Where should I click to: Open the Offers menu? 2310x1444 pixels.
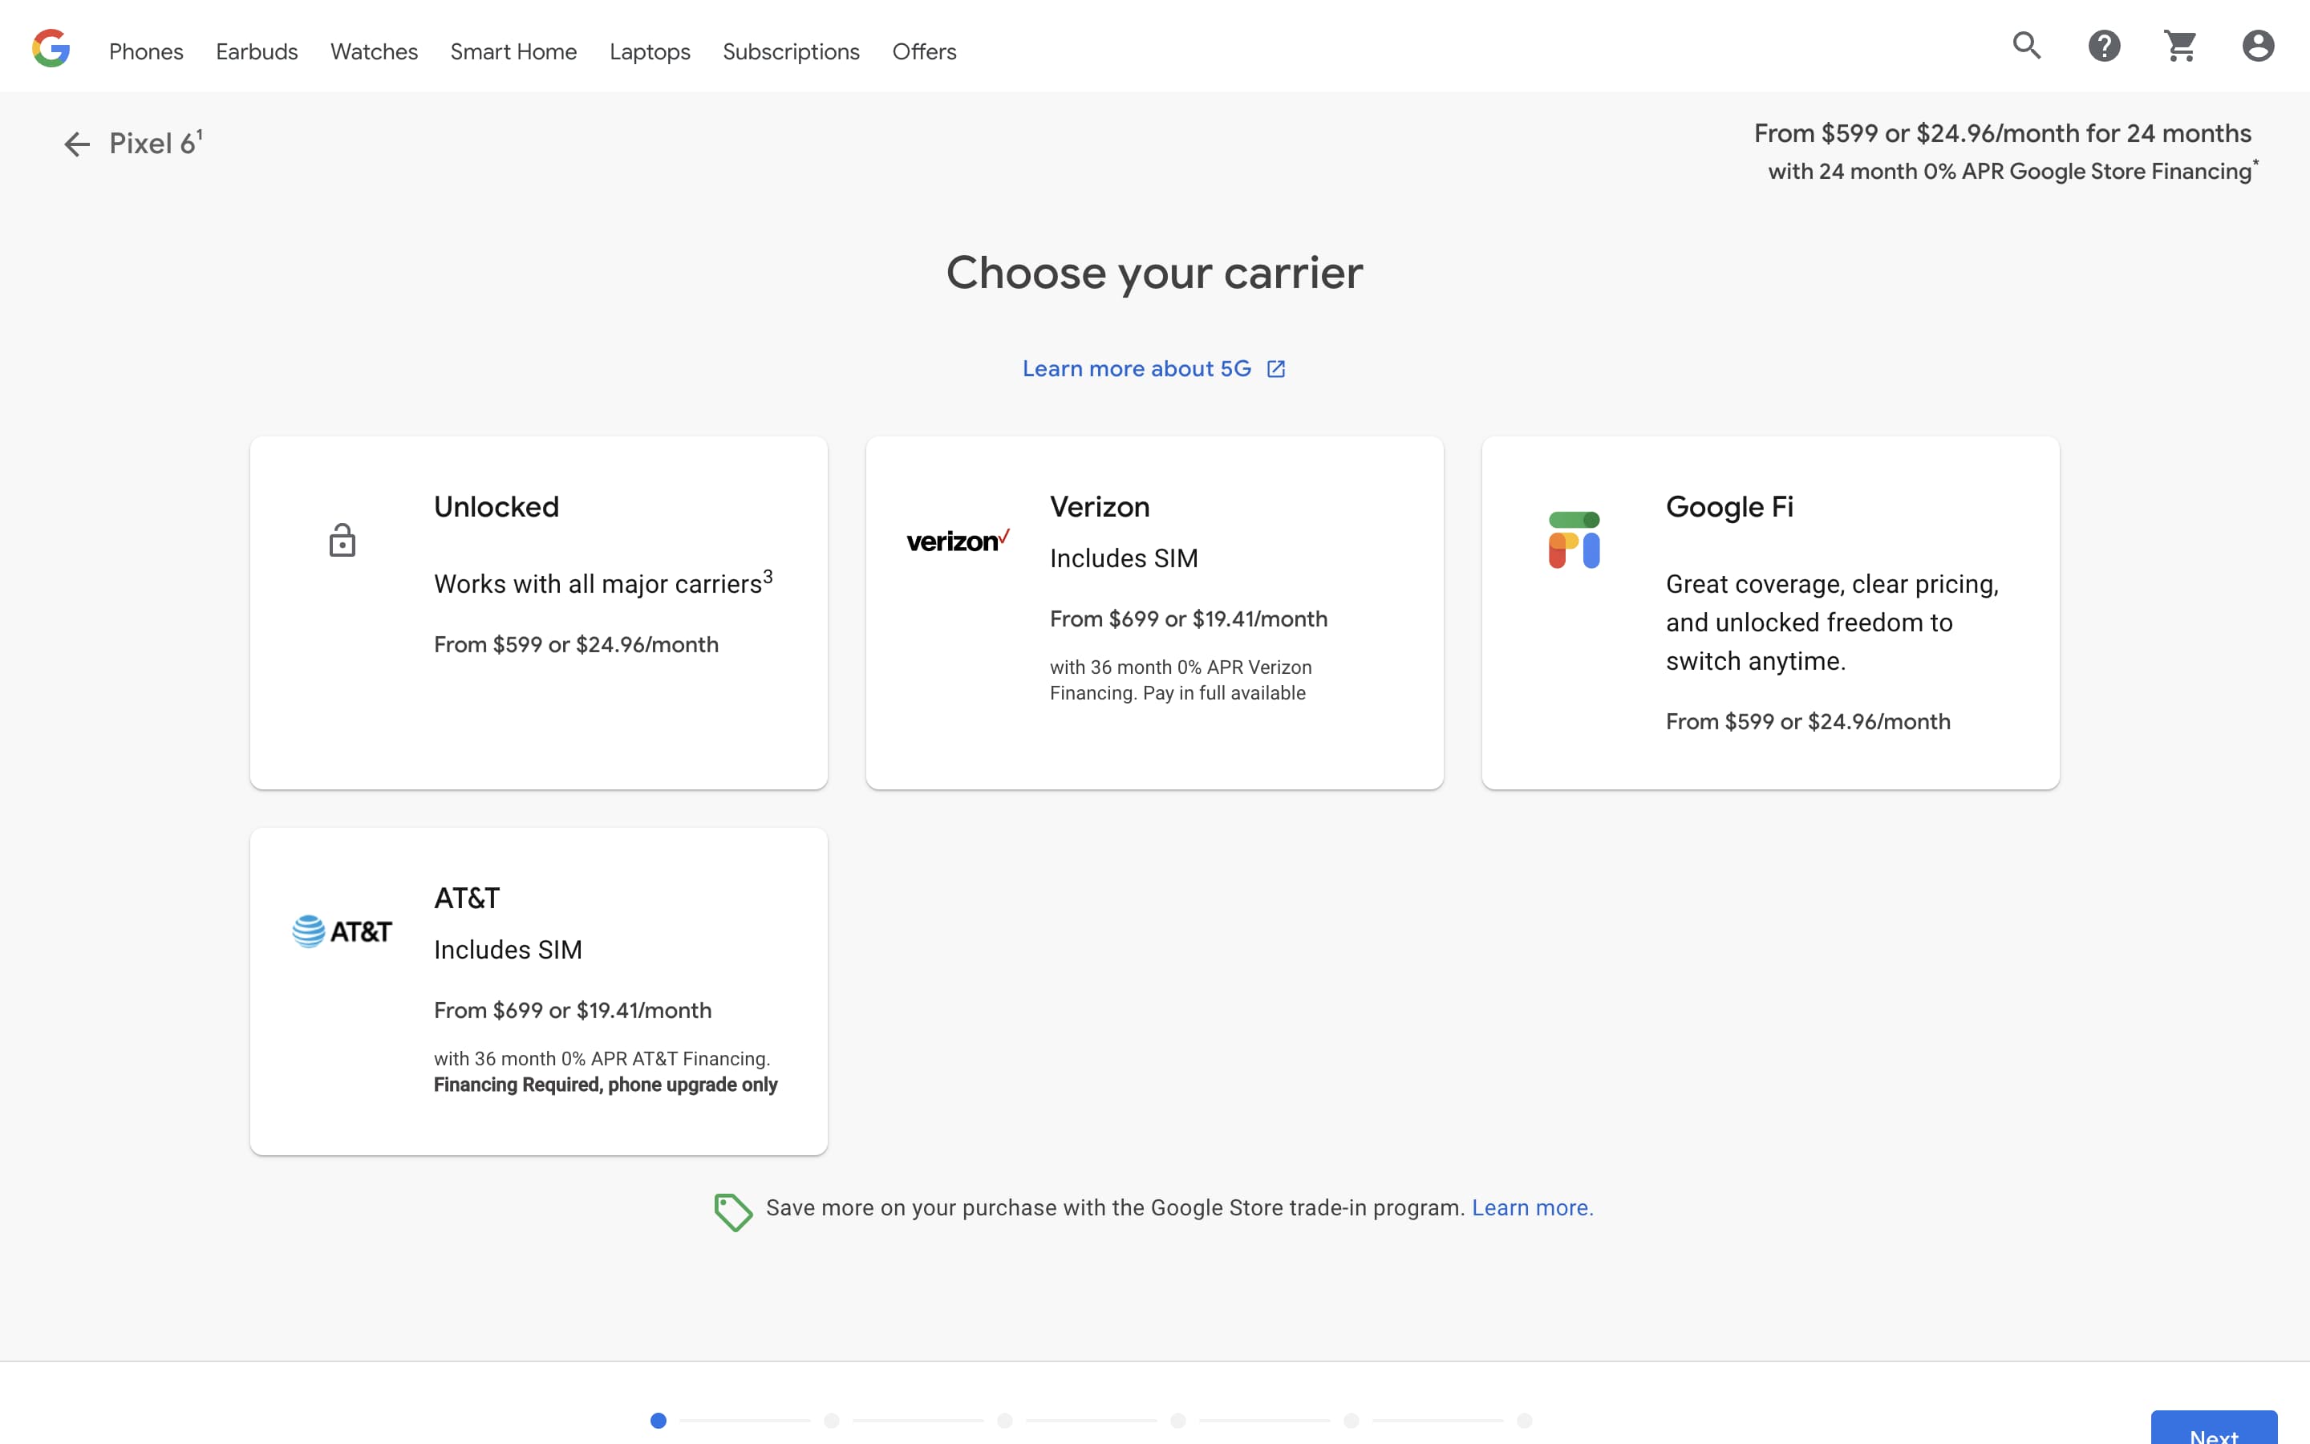pos(923,51)
